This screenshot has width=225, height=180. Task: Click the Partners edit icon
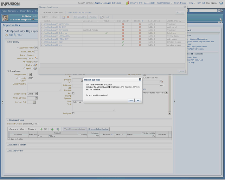[x=36, y=65]
